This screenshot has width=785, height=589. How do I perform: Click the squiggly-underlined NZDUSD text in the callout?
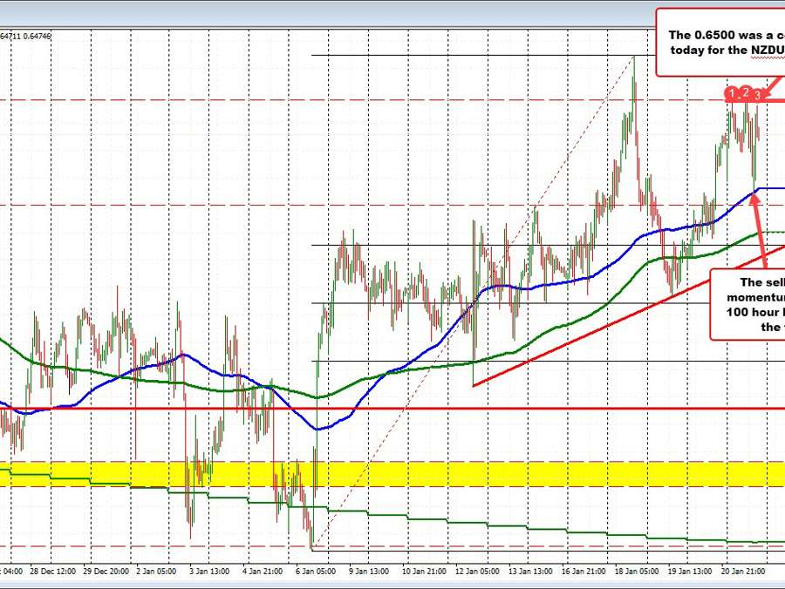coord(769,51)
